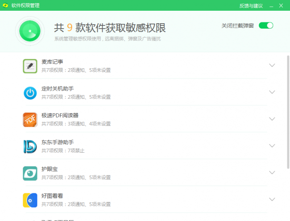Image resolution: width=290 pixels, height=221 pixels.
Task: Click the 护眼宝 eye icon
Action: (30, 173)
